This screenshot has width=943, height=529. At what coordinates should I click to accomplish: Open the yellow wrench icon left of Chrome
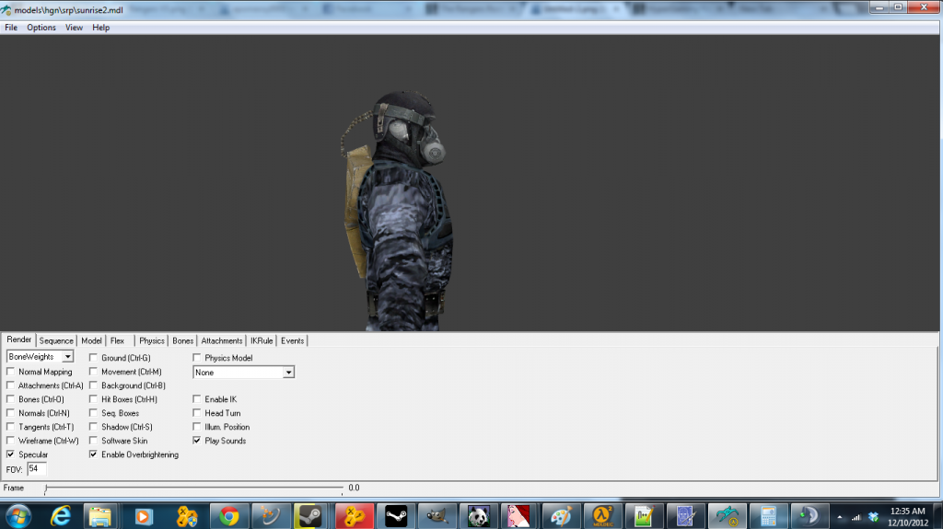click(187, 516)
